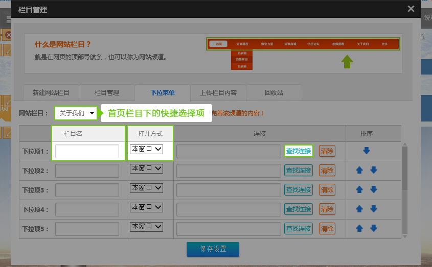Viewport: 432px width, 267px height.
Task: Click the up arrow in 下拉项3 row
Action: point(359,189)
